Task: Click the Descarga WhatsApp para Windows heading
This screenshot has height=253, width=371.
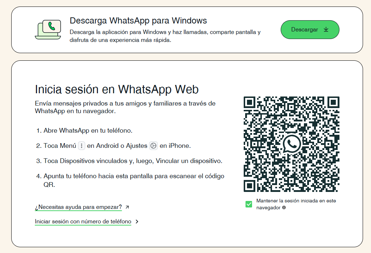Action: 138,21
